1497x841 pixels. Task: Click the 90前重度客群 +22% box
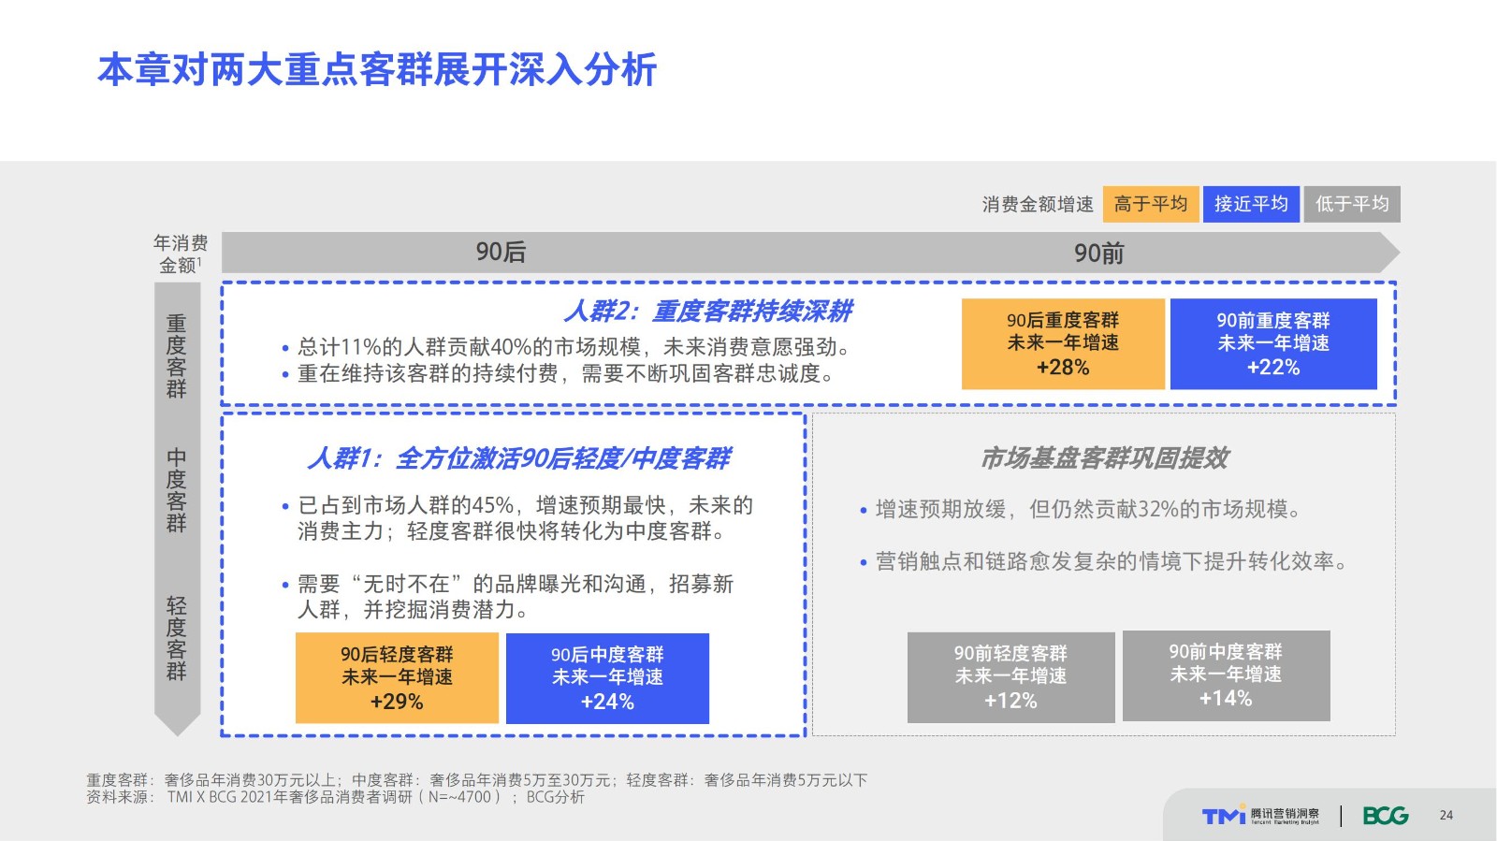pos(1272,343)
